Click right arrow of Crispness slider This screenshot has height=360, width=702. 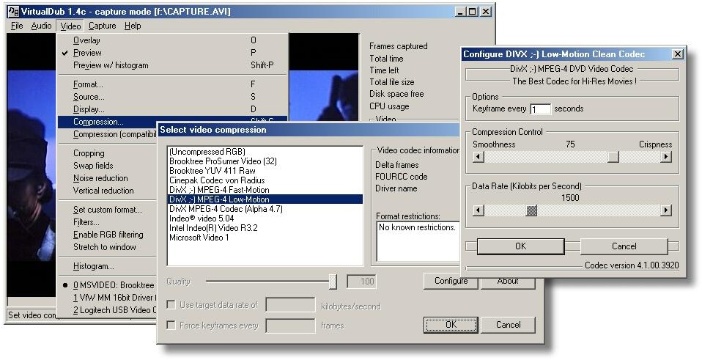click(665, 157)
